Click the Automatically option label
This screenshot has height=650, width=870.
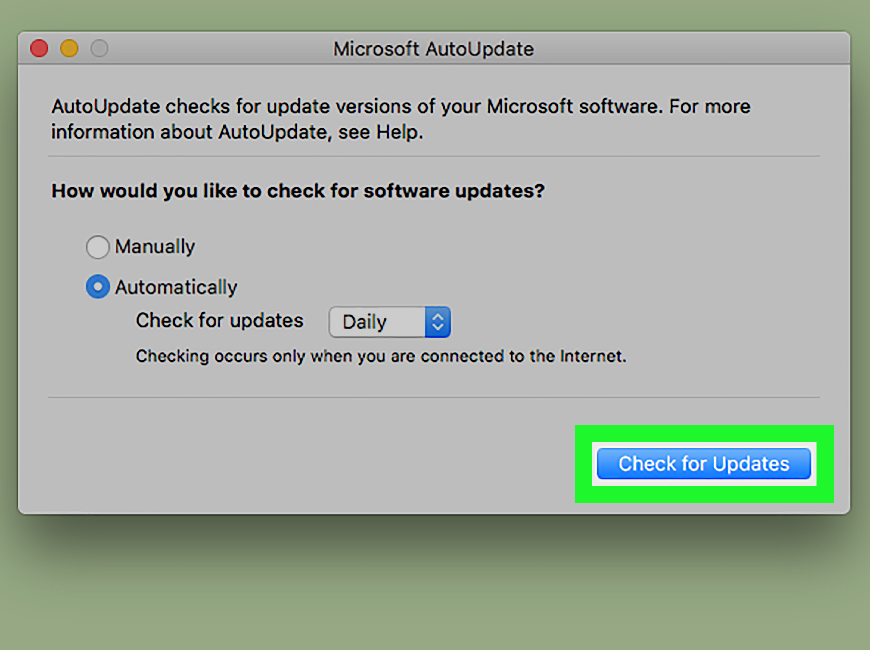pos(176,287)
